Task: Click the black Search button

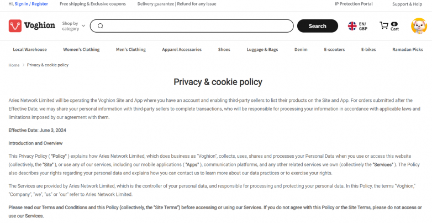Action: (318, 26)
